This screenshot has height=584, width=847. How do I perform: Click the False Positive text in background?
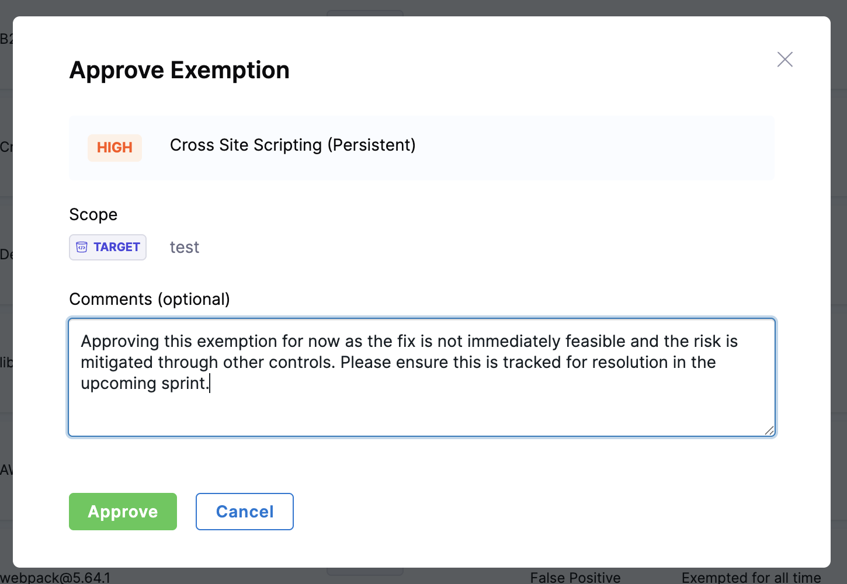pos(575,578)
